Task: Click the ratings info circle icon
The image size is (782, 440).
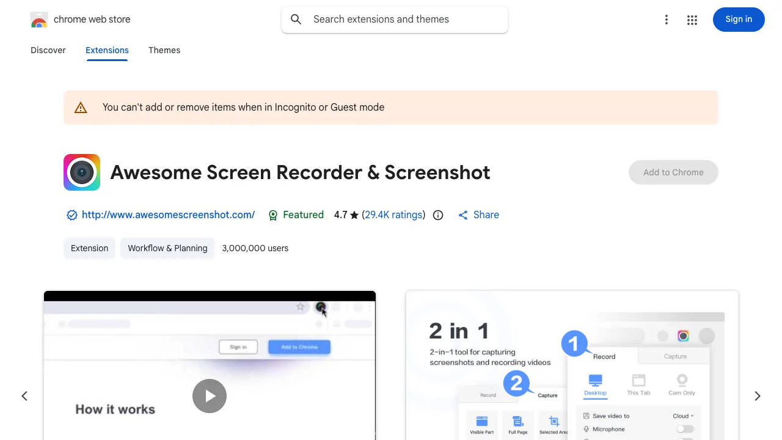Action: pyautogui.click(x=438, y=215)
